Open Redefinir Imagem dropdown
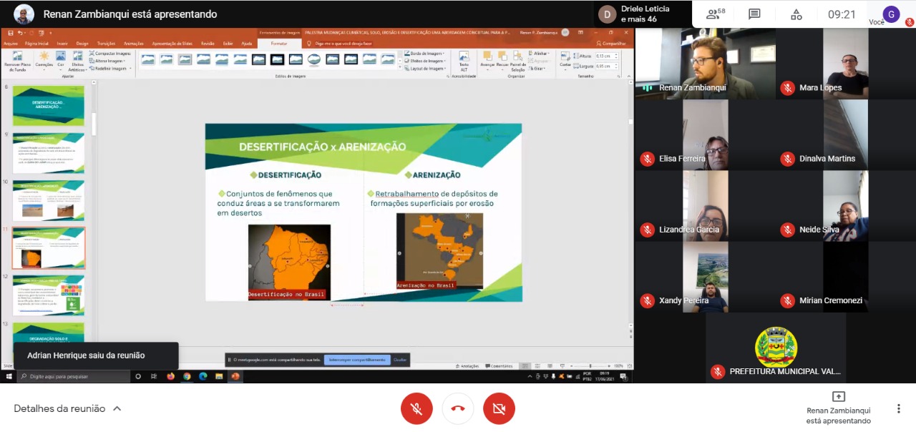Image resolution: width=916 pixels, height=432 pixels. (110, 69)
